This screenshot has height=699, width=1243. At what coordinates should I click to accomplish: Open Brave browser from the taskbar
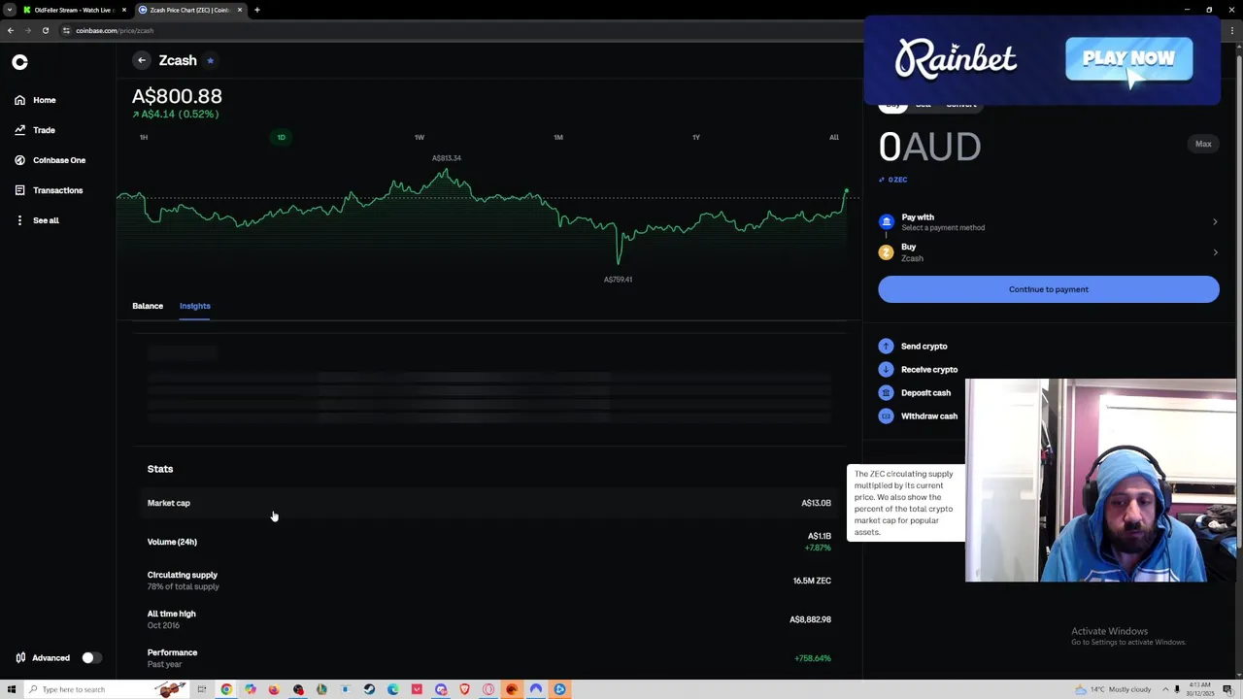(x=464, y=689)
